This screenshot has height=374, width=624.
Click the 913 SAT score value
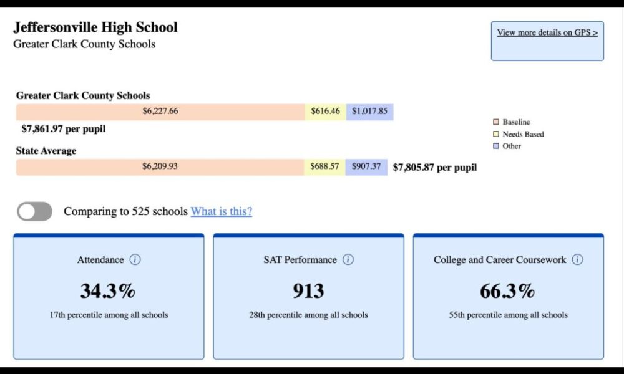308,291
